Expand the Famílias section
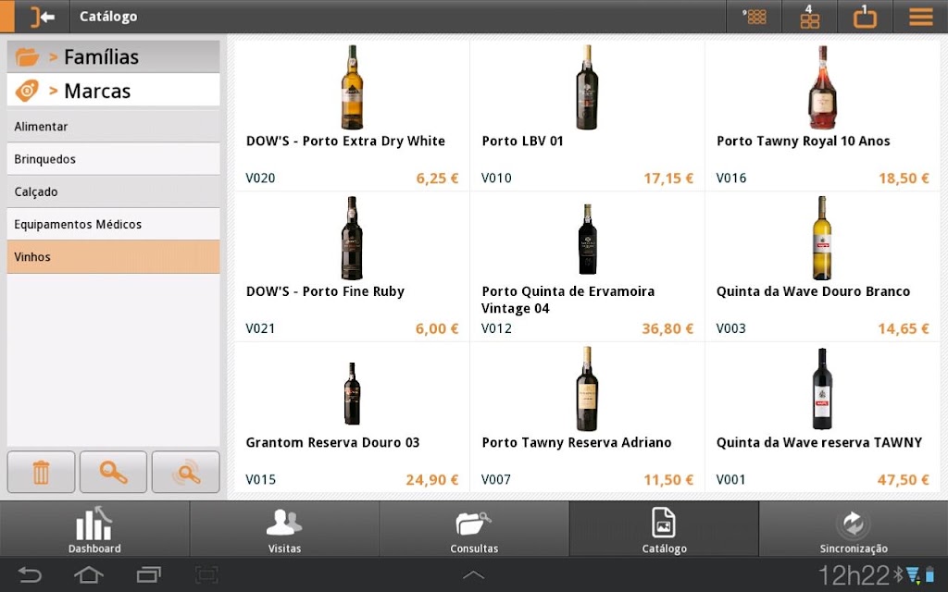 pyautogui.click(x=113, y=56)
